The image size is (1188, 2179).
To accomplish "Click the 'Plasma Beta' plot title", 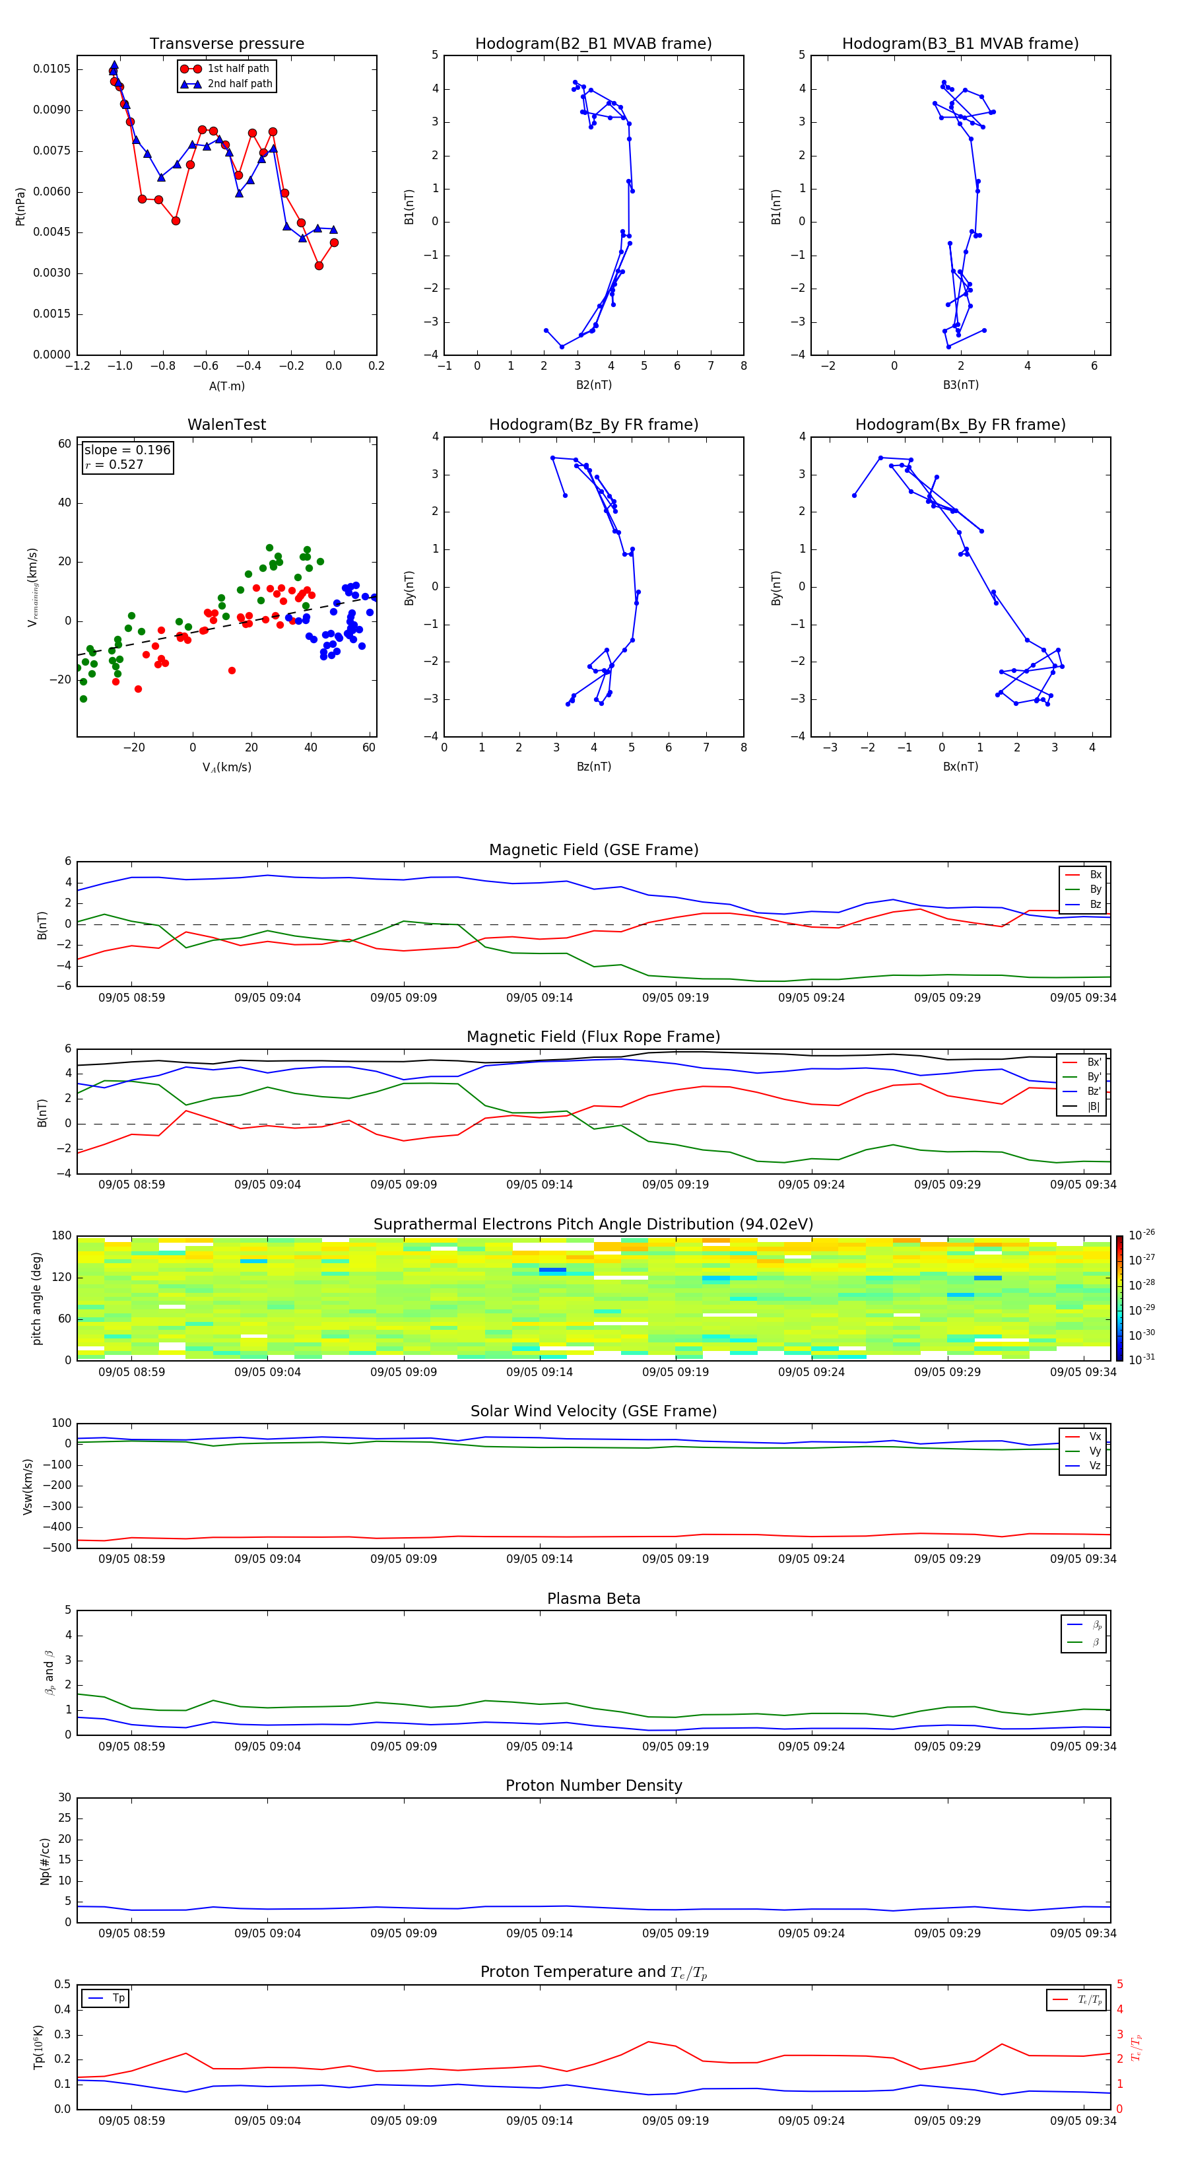I will tap(593, 1599).
